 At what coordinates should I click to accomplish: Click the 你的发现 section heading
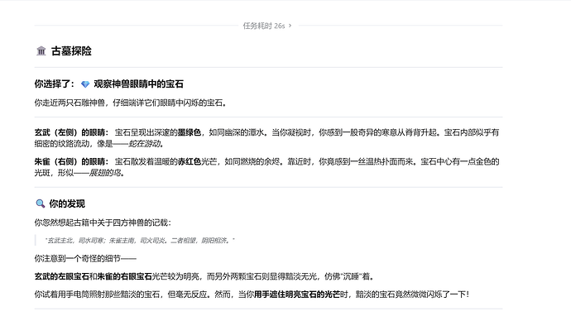pos(67,203)
